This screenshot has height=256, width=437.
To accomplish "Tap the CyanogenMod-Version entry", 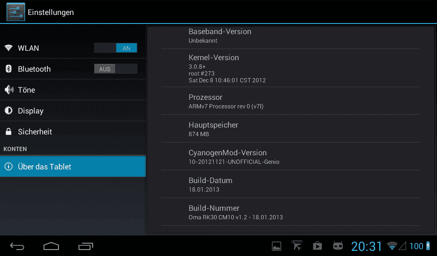I will 290,156.
